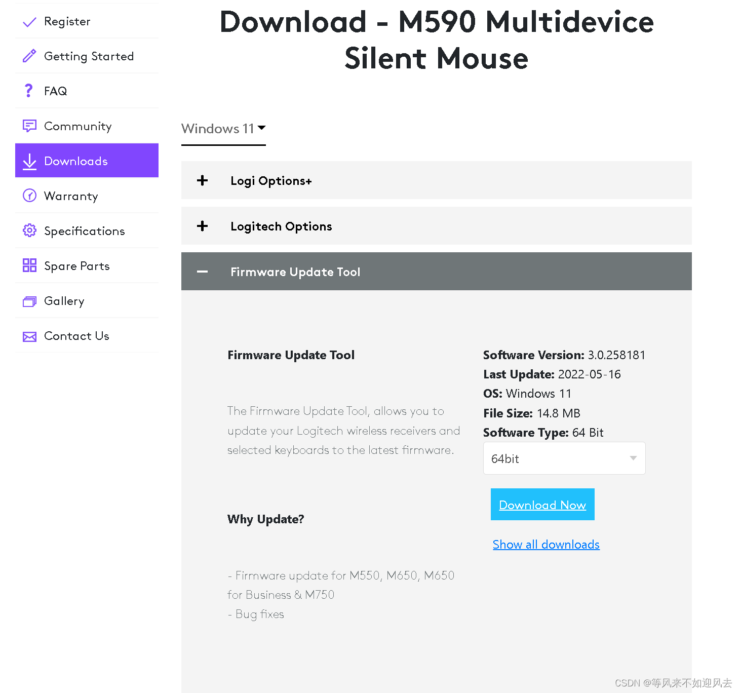This screenshot has height=693, width=740.
Task: Open the Community sidebar item
Action: tap(87, 126)
